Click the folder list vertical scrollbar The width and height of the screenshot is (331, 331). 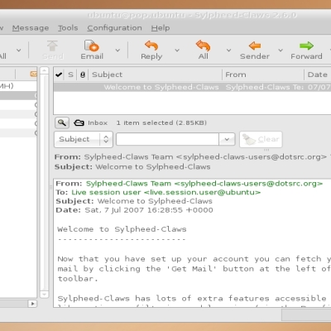click(44, 182)
